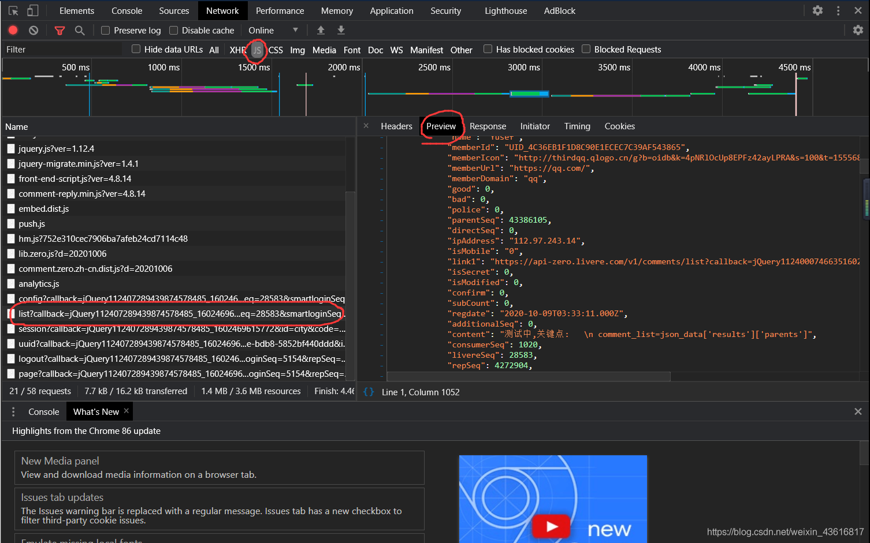Screen dimensions: 870x543
Task: Open the Online throttling dropdown
Action: tap(273, 30)
